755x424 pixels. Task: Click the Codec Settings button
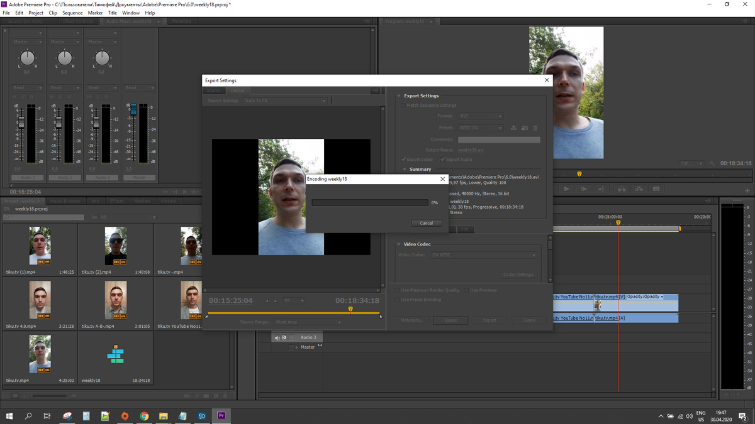click(x=519, y=275)
